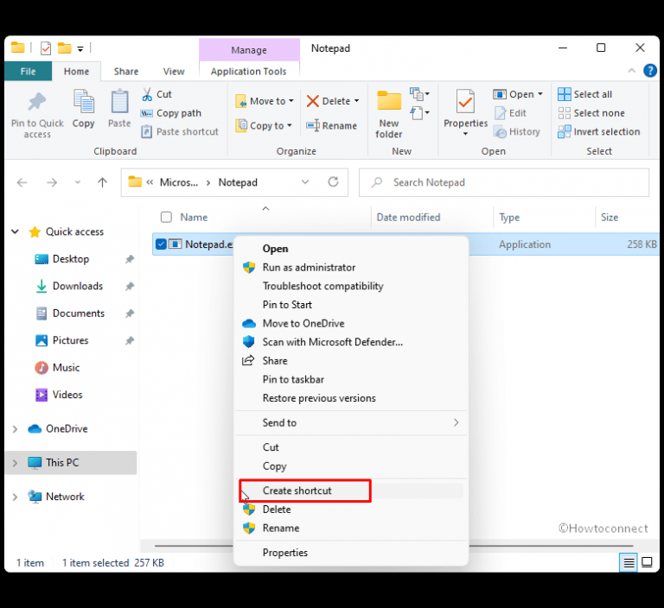Choose Run as administrator in context menu
This screenshot has width=664, height=608.
[x=351, y=268]
